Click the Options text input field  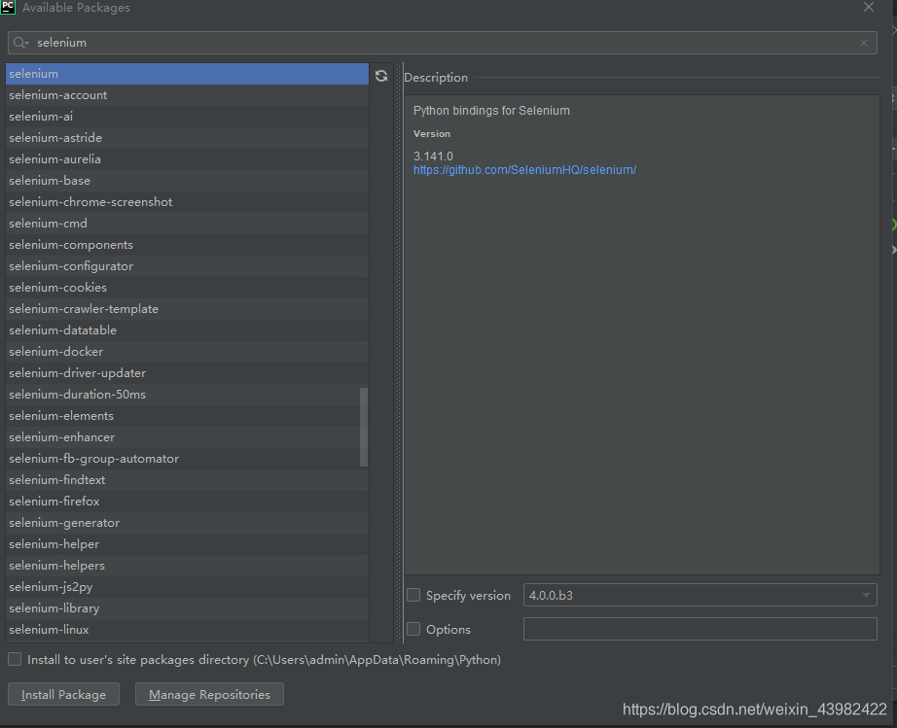(700, 629)
